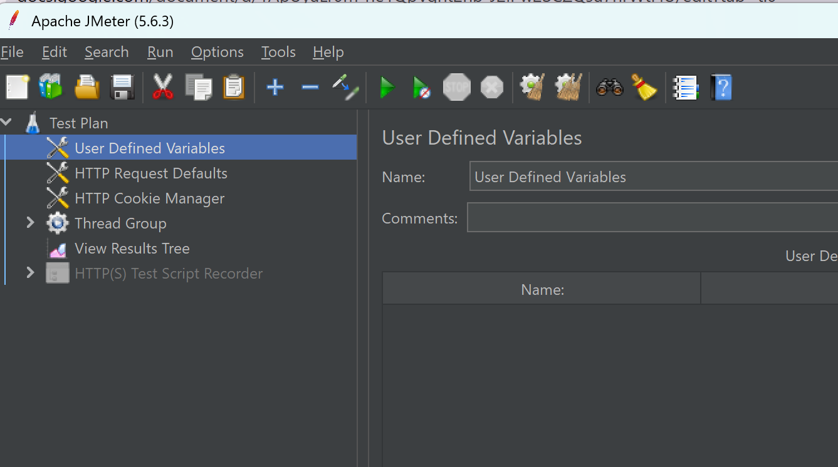
Task: Open the Tools menu
Action: [278, 52]
